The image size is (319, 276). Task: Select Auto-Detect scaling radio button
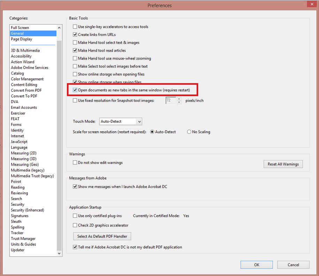pos(152,132)
